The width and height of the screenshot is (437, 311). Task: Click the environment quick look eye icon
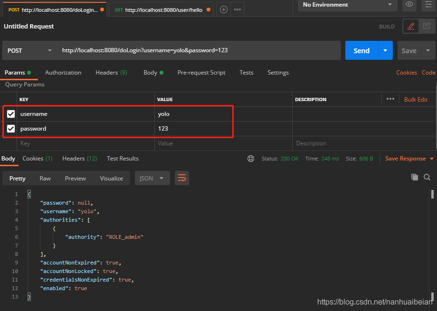point(409,5)
